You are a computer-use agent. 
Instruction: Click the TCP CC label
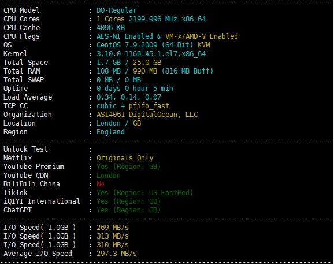[16, 106]
